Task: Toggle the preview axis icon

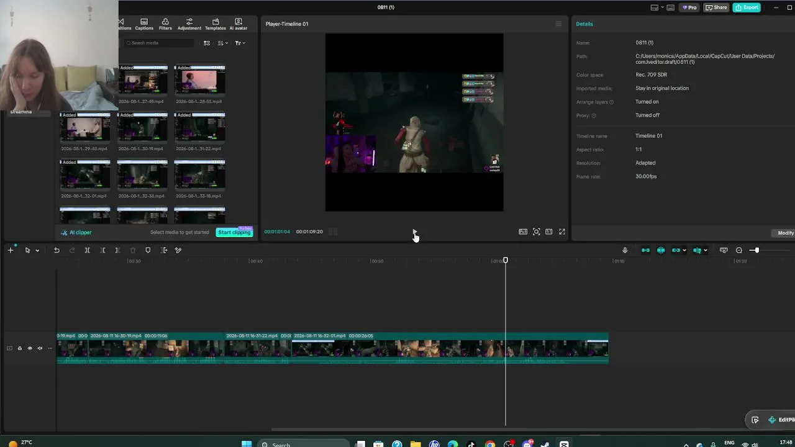Action: click(697, 250)
